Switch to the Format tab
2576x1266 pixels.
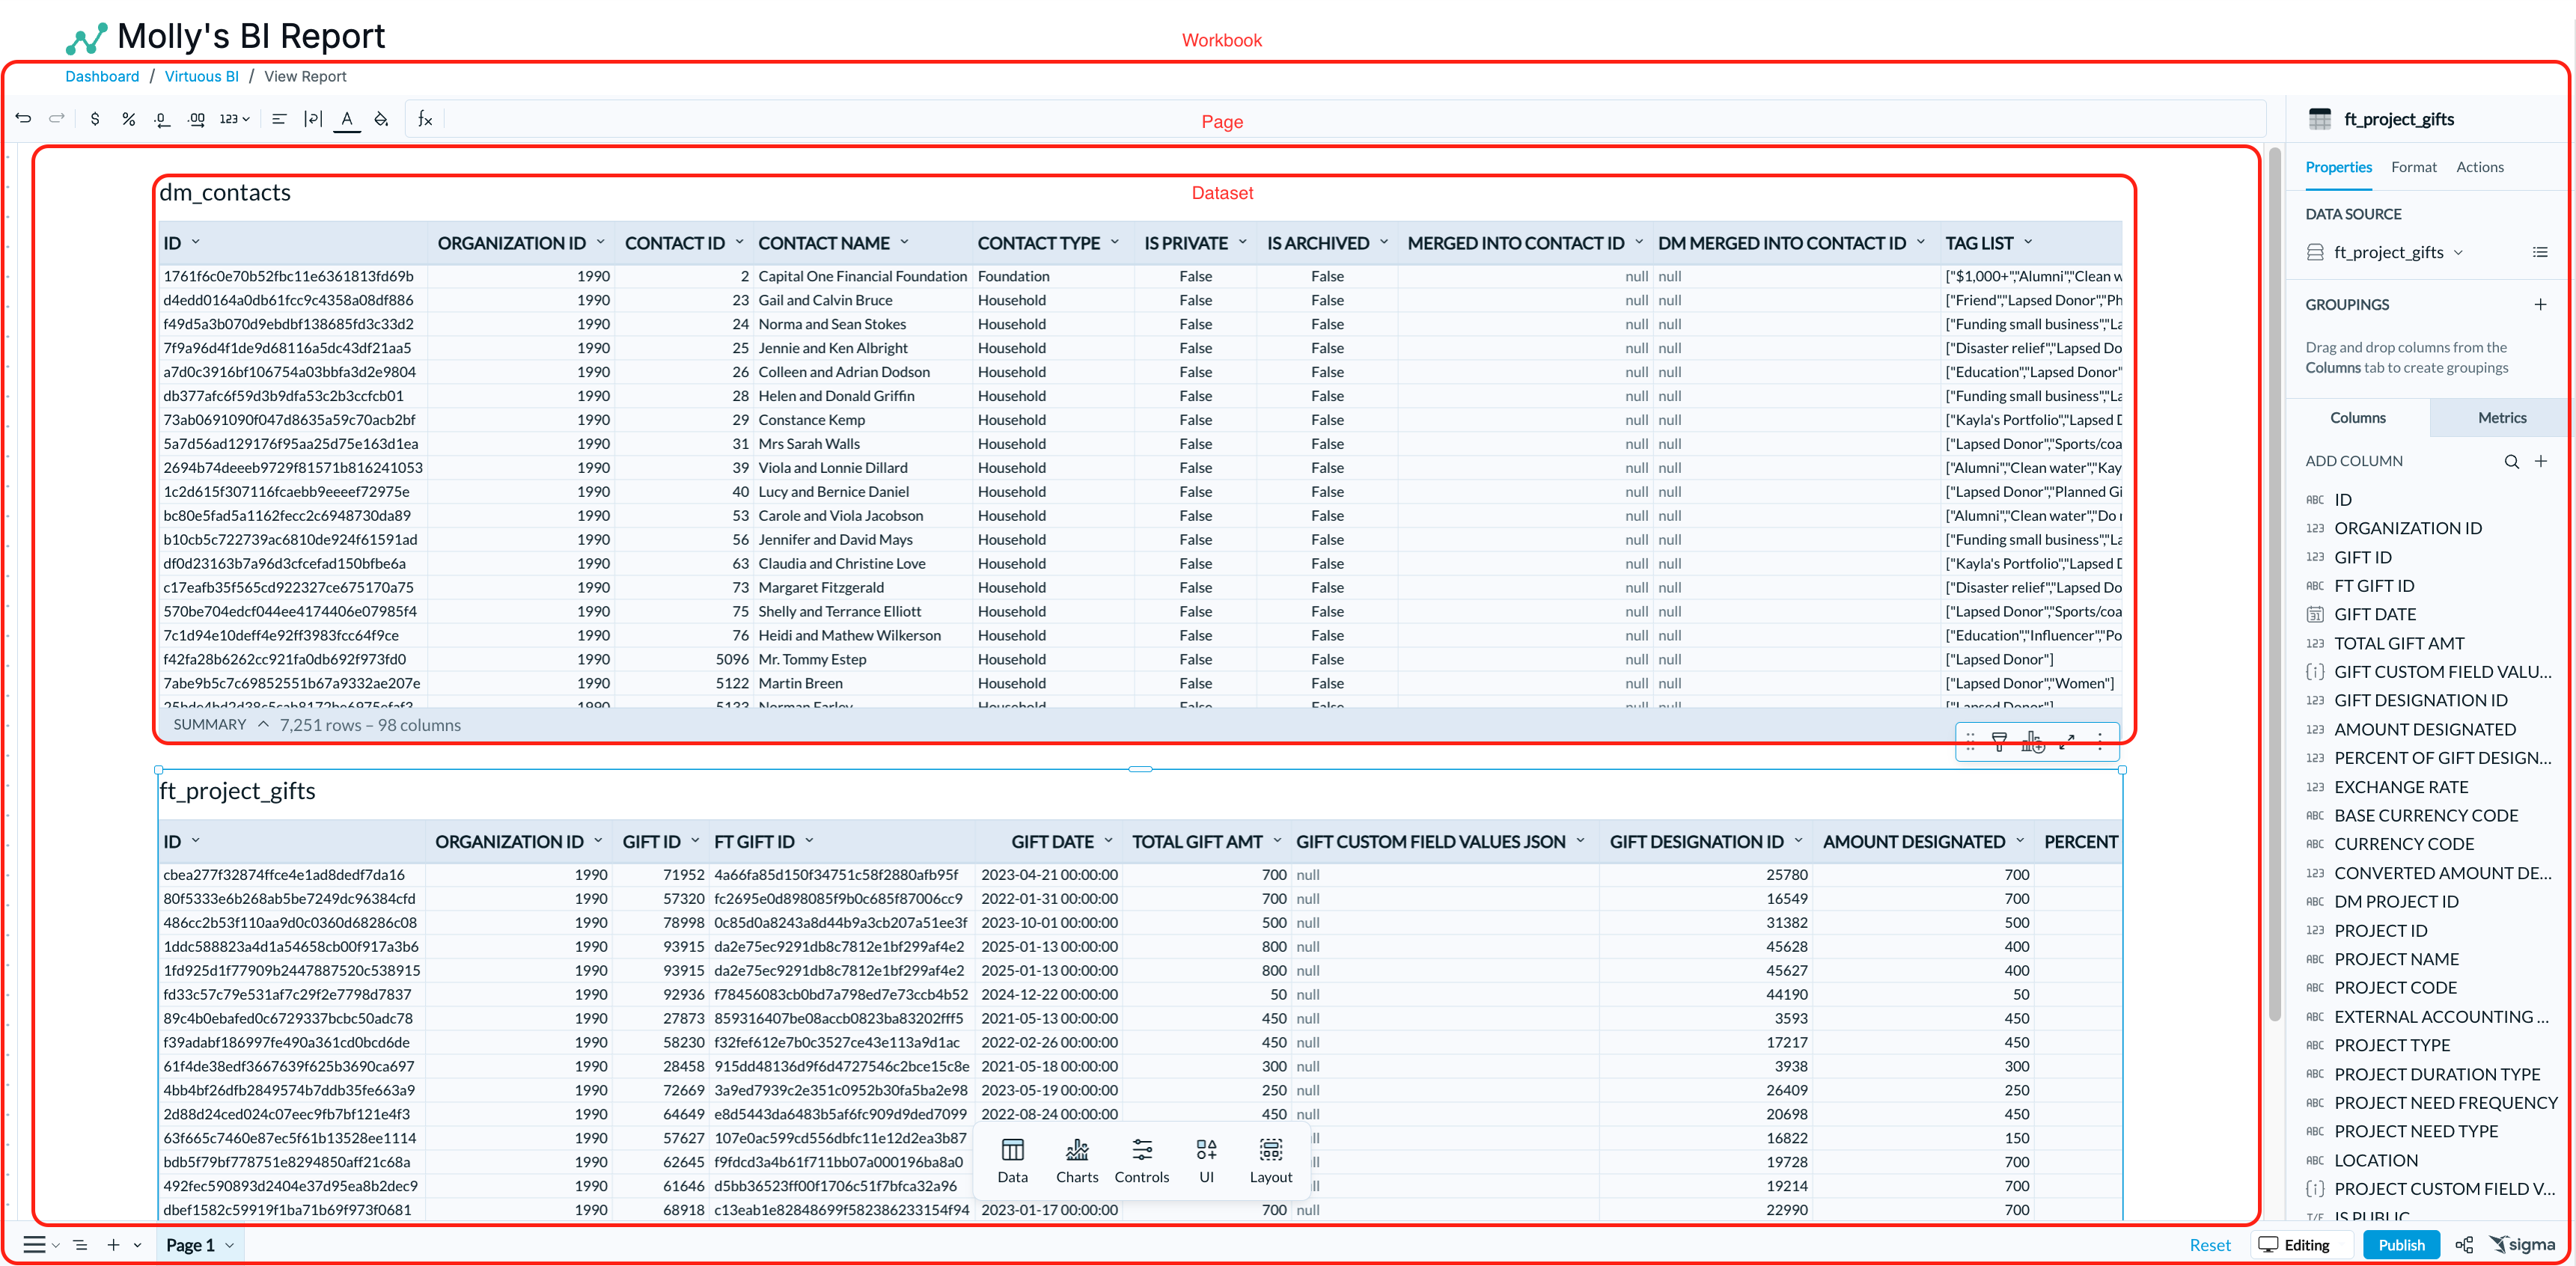tap(2413, 167)
